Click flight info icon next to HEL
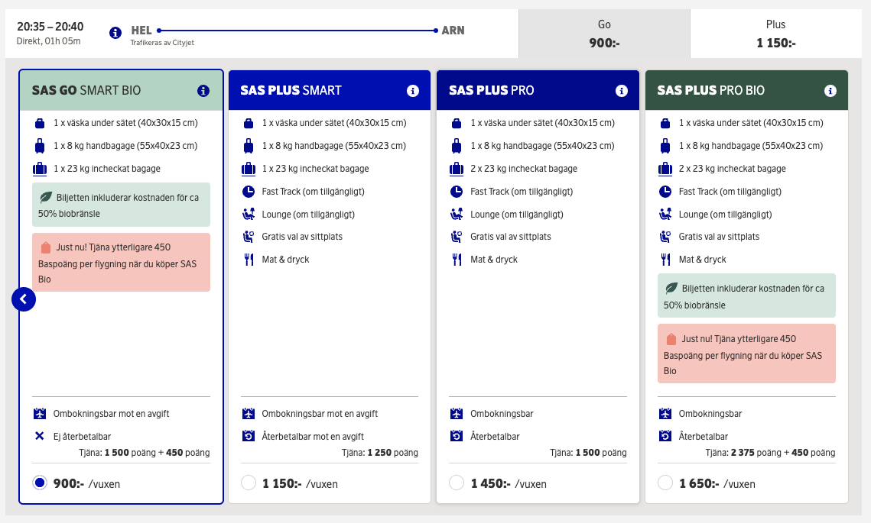The width and height of the screenshot is (871, 523). tap(115, 33)
